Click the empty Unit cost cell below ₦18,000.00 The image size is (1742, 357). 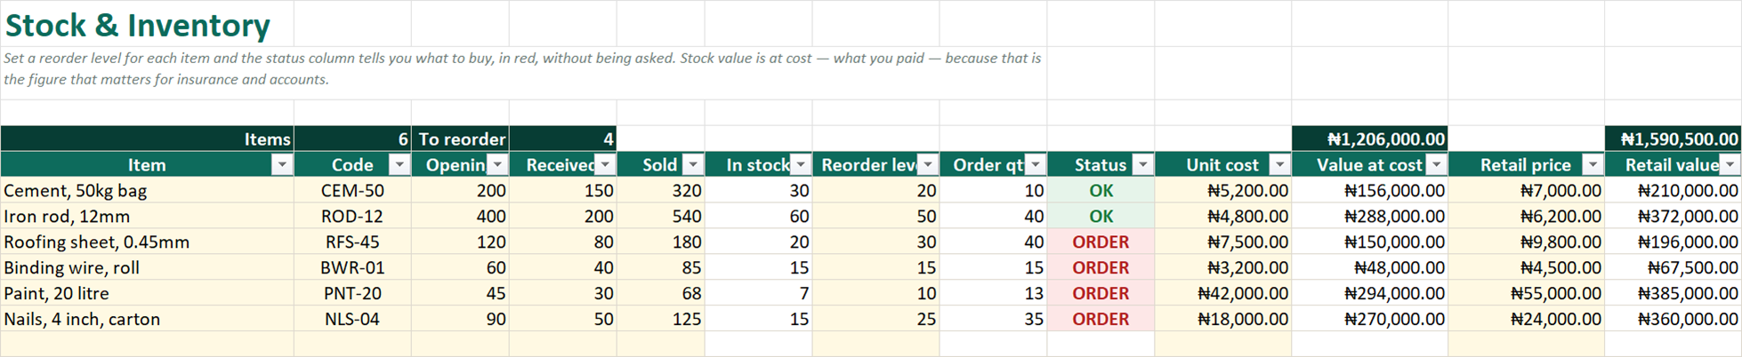[1223, 344]
